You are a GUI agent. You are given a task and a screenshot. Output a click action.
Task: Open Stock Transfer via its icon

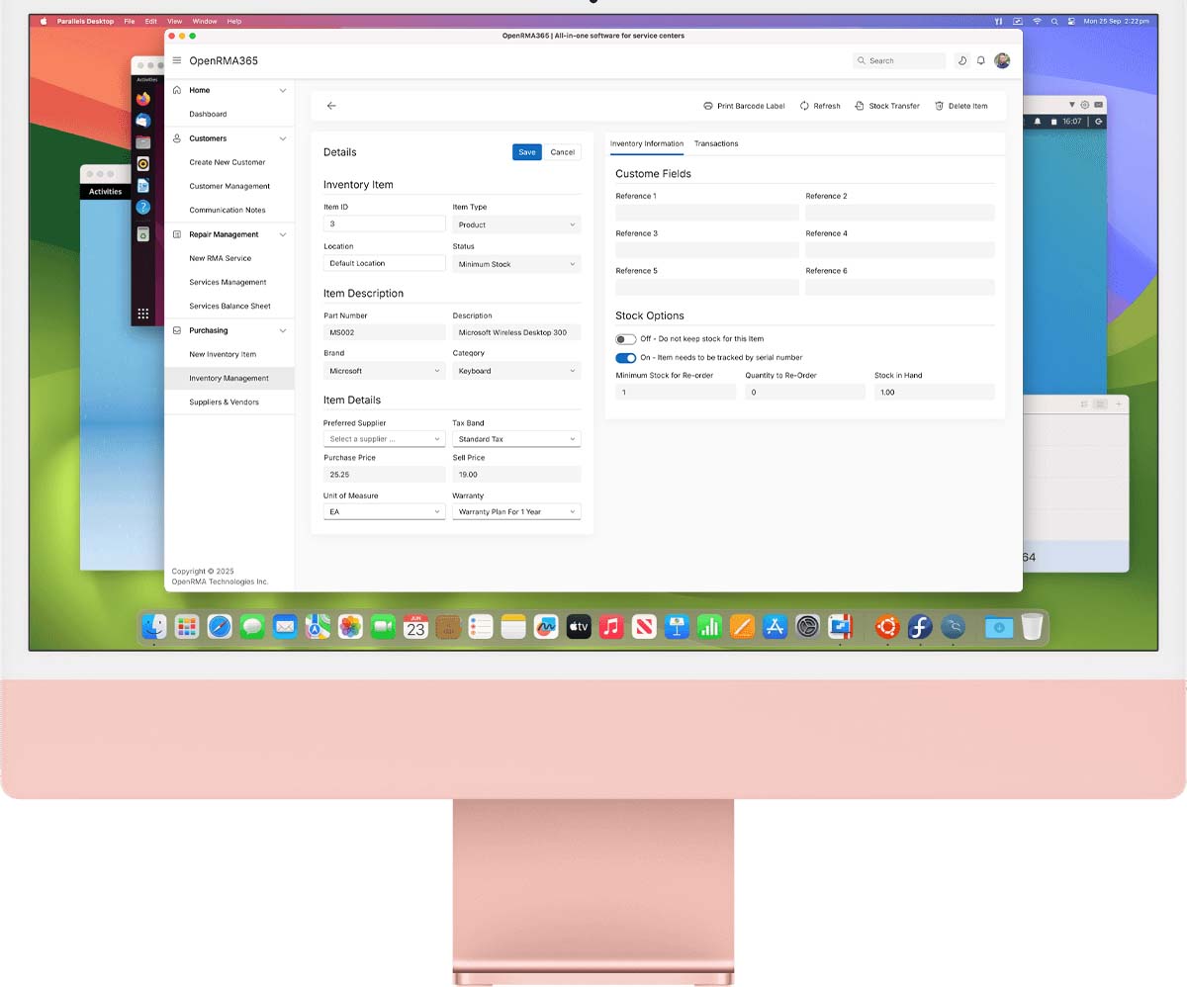859,106
